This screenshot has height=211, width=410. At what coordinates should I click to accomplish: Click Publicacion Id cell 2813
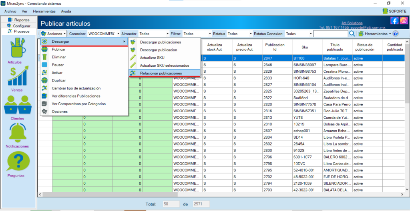[277, 117]
